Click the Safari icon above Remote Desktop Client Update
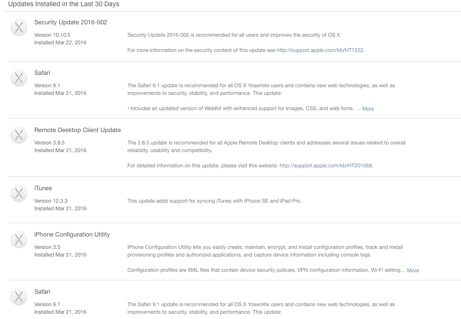 (x=19, y=78)
